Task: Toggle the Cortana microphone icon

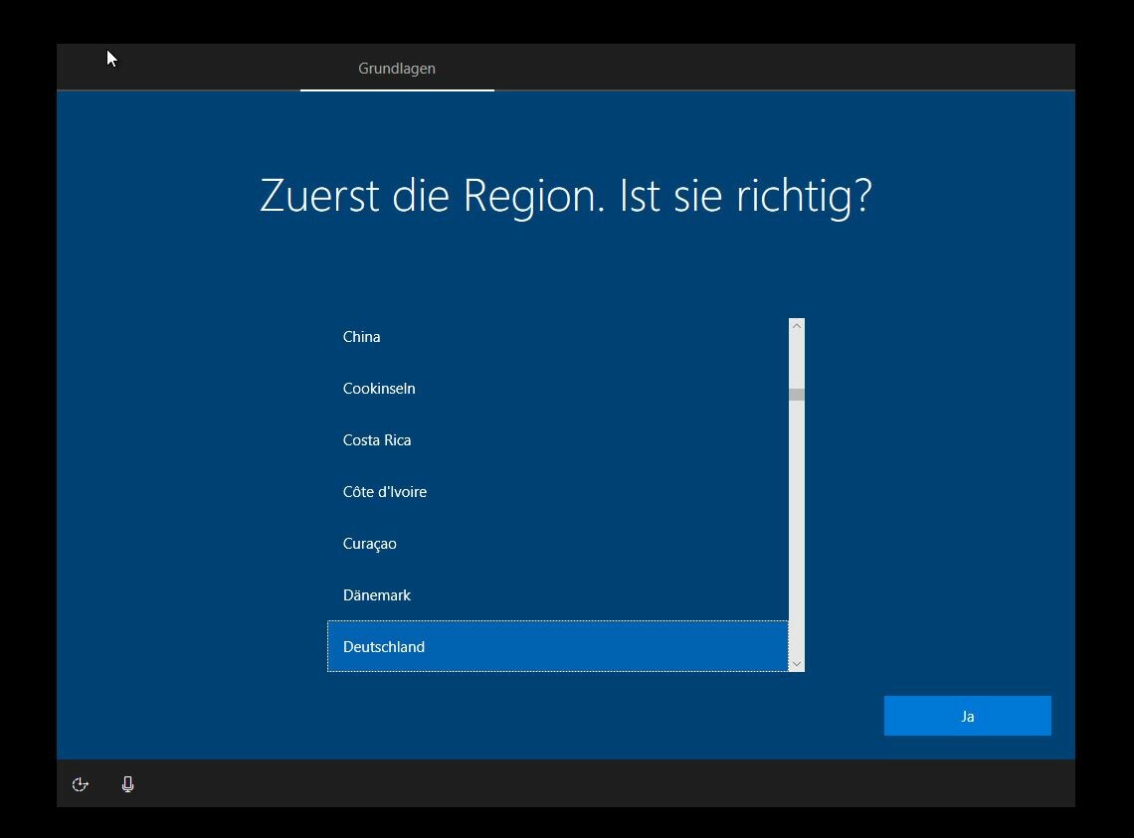Action: click(127, 784)
